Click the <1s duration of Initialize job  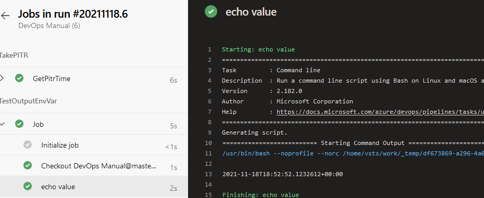click(x=171, y=147)
